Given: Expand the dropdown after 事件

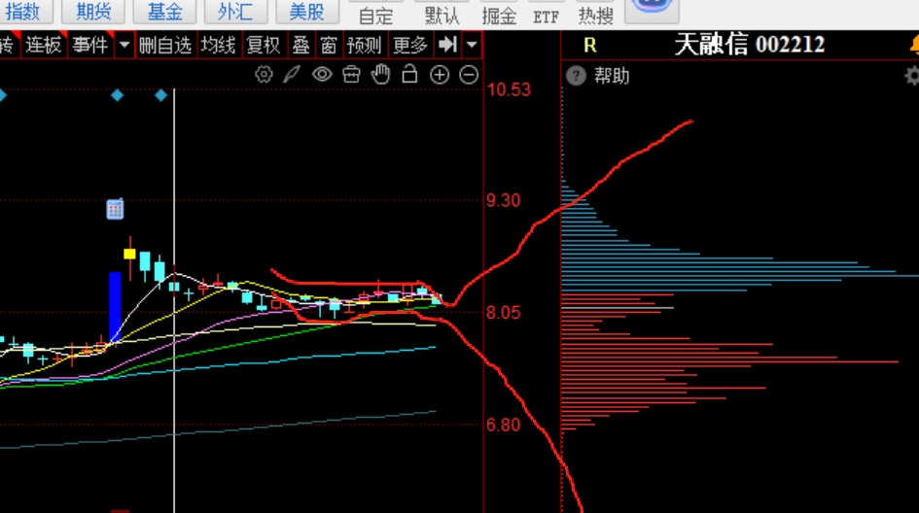Looking at the screenshot, I should pos(124,45).
